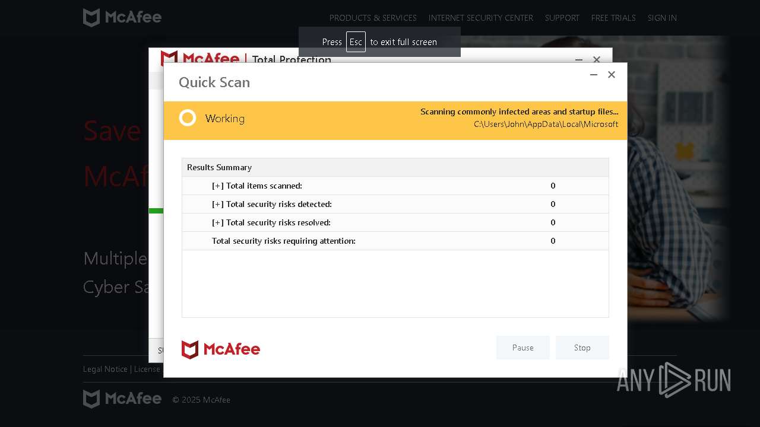Click the Scanning commonly infected areas status text
Screen dimensions: 760x427
point(519,111)
